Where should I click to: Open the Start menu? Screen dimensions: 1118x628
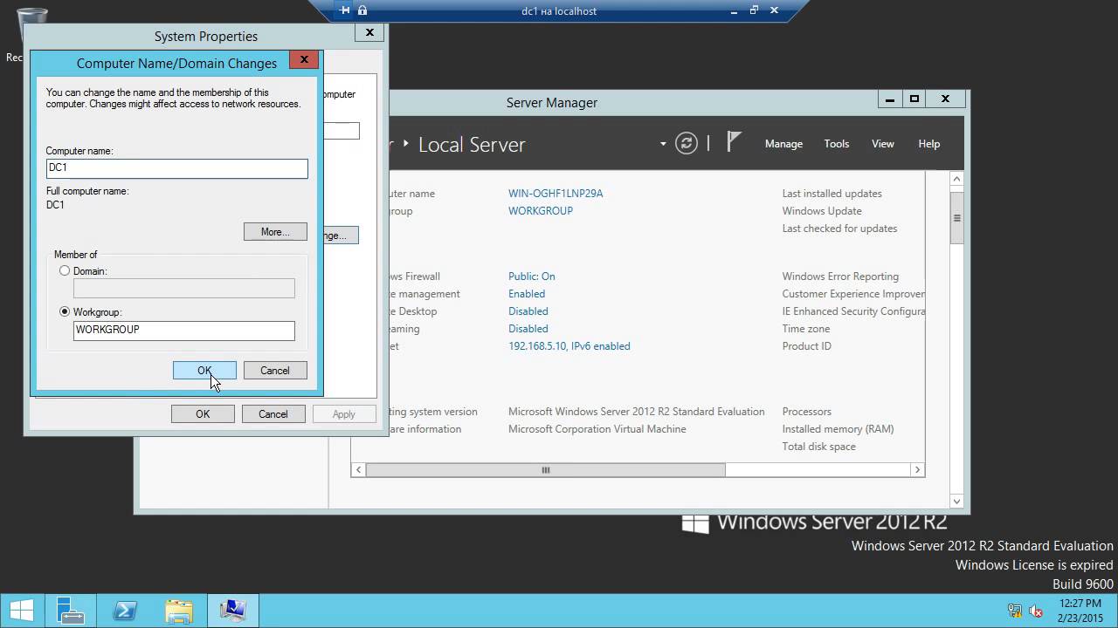[x=22, y=610]
